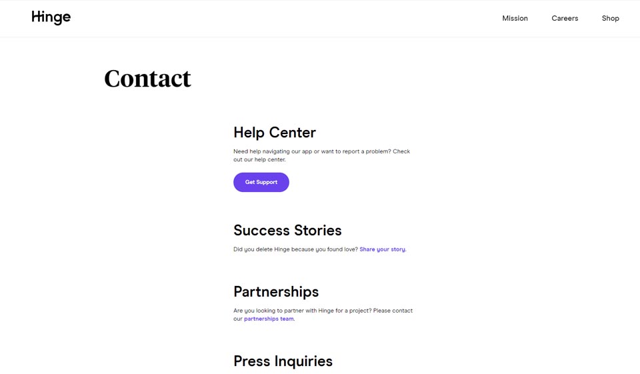Click the Partnerships heading
This screenshot has height=374, width=640.
[276, 292]
